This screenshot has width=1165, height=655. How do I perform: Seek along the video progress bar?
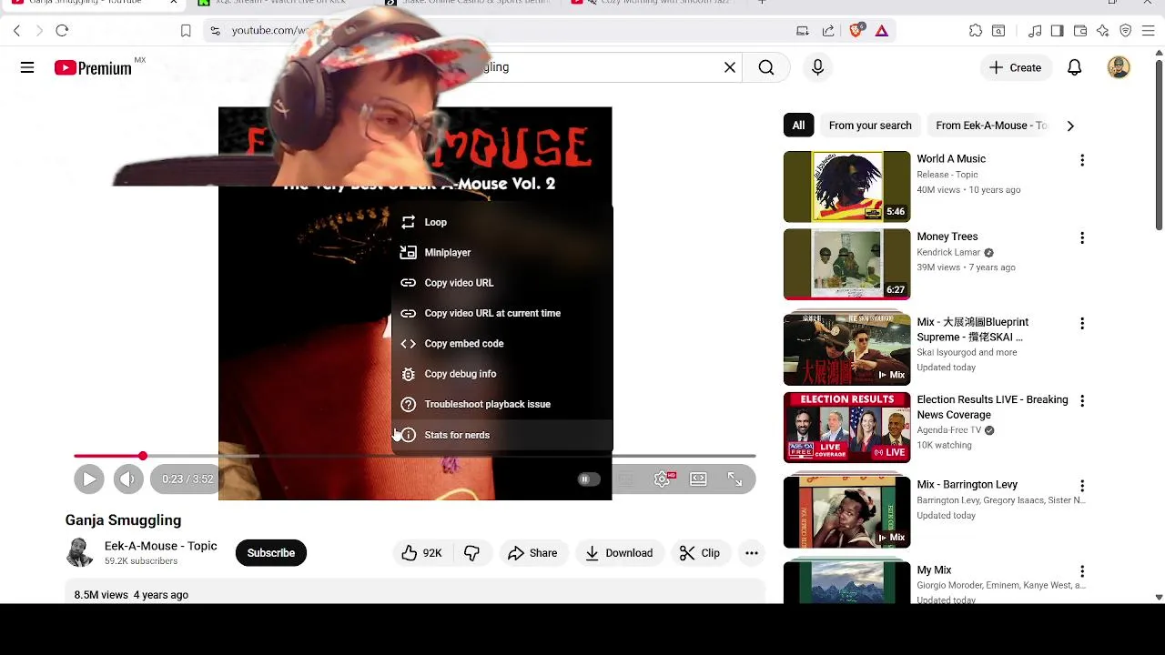click(415, 456)
